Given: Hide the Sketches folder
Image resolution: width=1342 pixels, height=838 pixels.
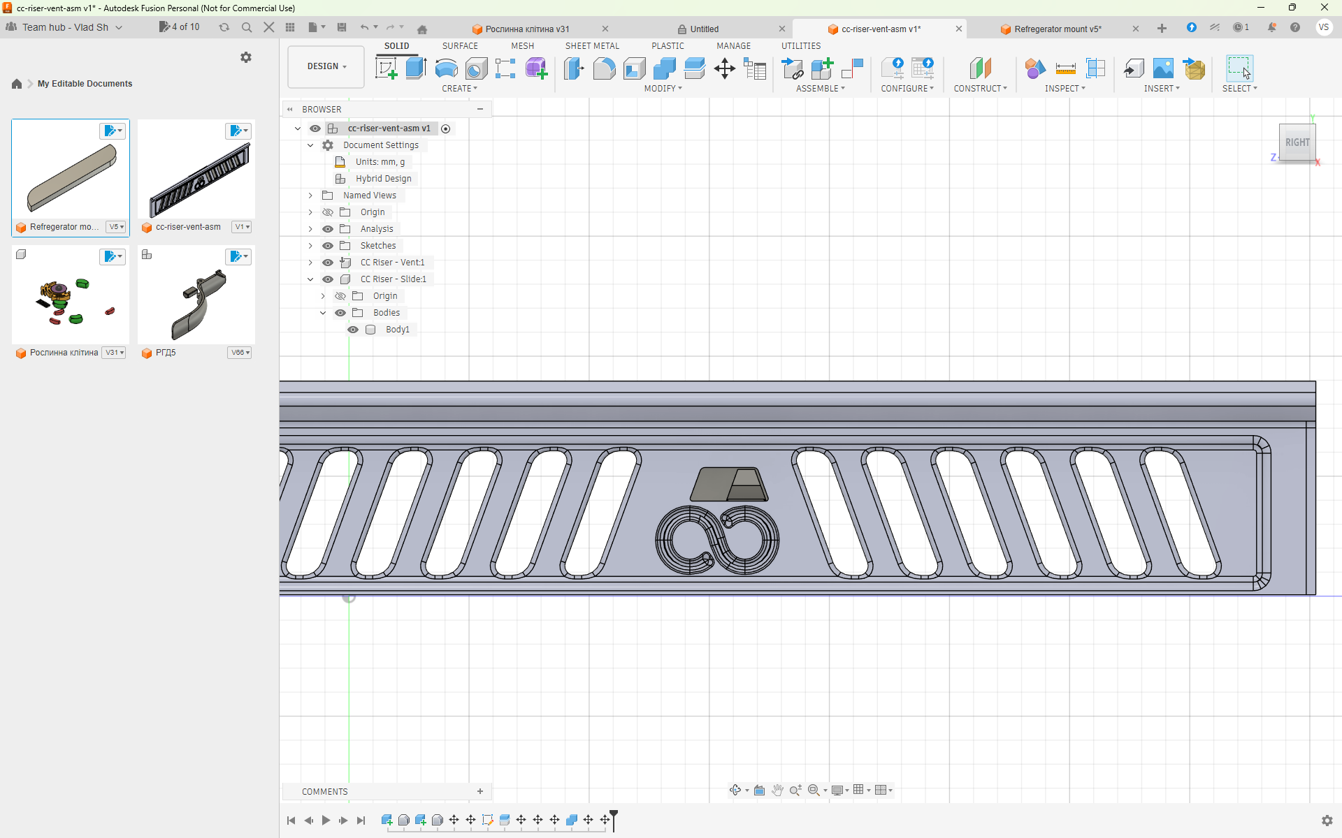Looking at the screenshot, I should [328, 246].
